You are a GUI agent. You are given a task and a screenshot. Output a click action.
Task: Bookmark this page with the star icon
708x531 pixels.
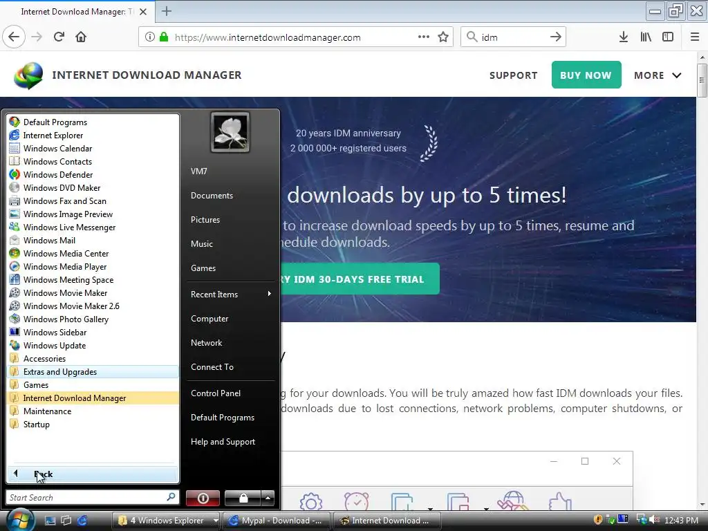pos(443,37)
